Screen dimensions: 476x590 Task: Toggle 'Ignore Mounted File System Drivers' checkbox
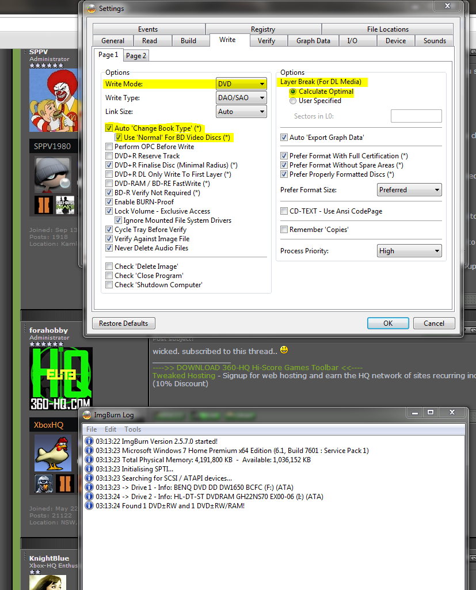point(118,220)
